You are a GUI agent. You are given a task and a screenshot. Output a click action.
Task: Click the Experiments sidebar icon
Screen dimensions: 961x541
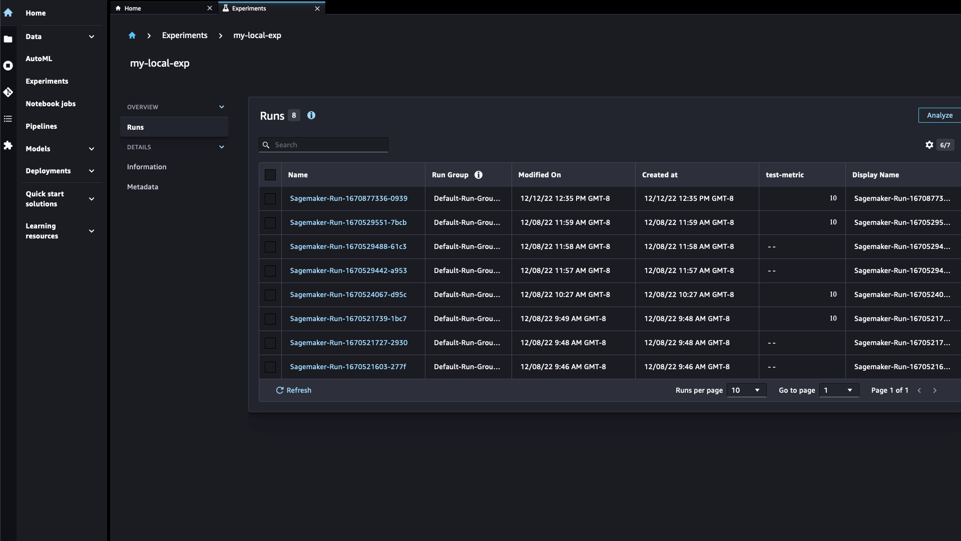(8, 92)
